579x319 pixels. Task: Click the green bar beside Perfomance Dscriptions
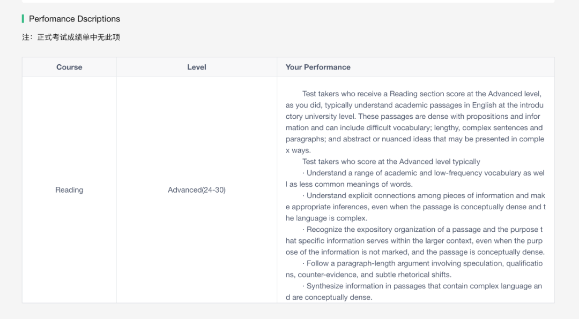pos(23,19)
